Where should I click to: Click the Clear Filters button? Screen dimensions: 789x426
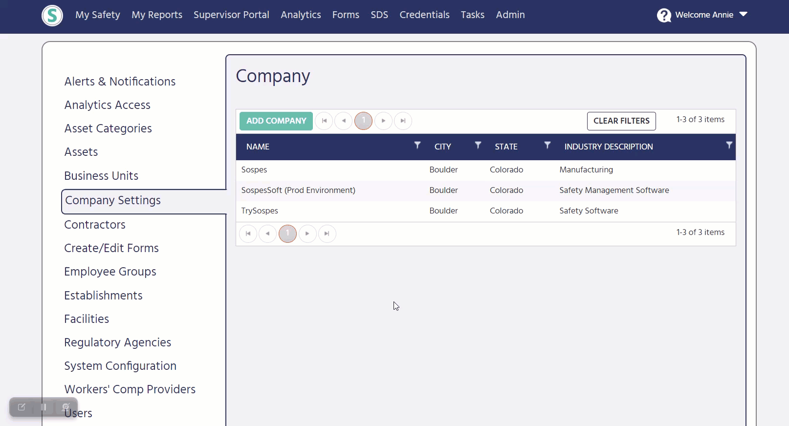pyautogui.click(x=621, y=121)
